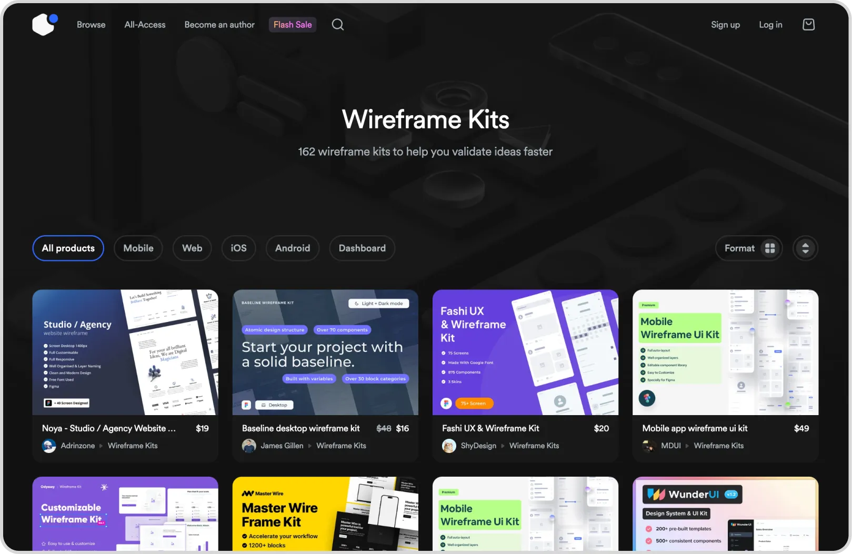
Task: Select the iOS filter
Action: point(238,248)
